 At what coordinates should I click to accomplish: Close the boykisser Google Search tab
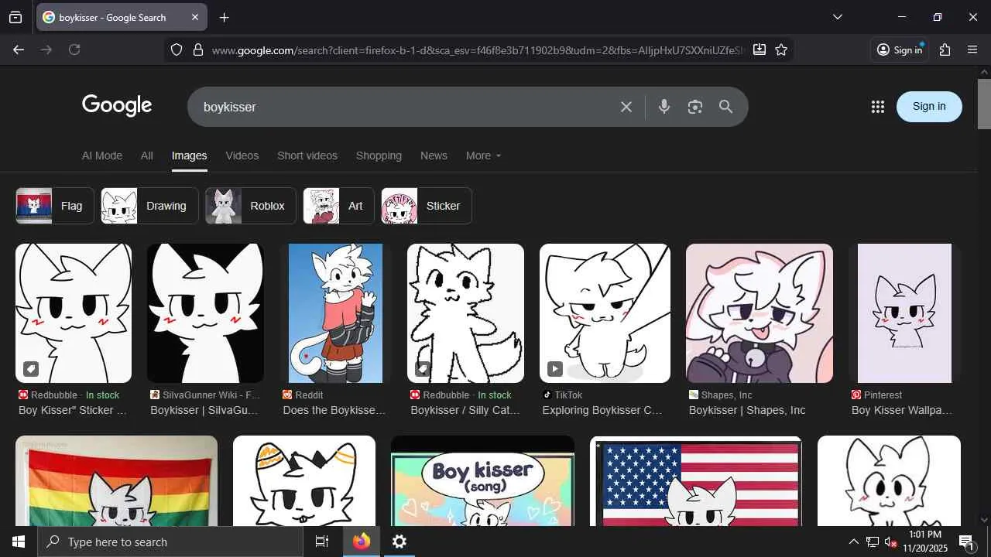point(195,17)
